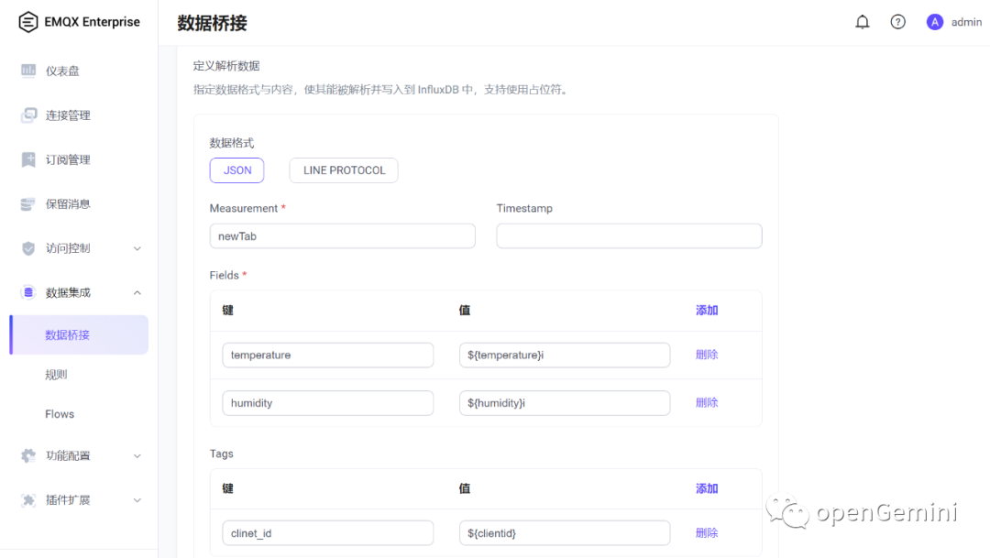Image resolution: width=990 pixels, height=558 pixels.
Task: Open the notification bell icon
Action: [x=862, y=21]
